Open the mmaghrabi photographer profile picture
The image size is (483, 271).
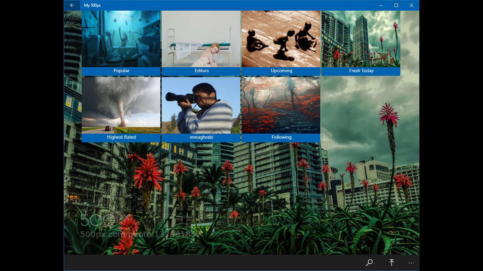201,105
